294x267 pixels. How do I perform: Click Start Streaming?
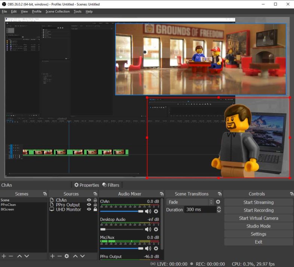(258, 202)
